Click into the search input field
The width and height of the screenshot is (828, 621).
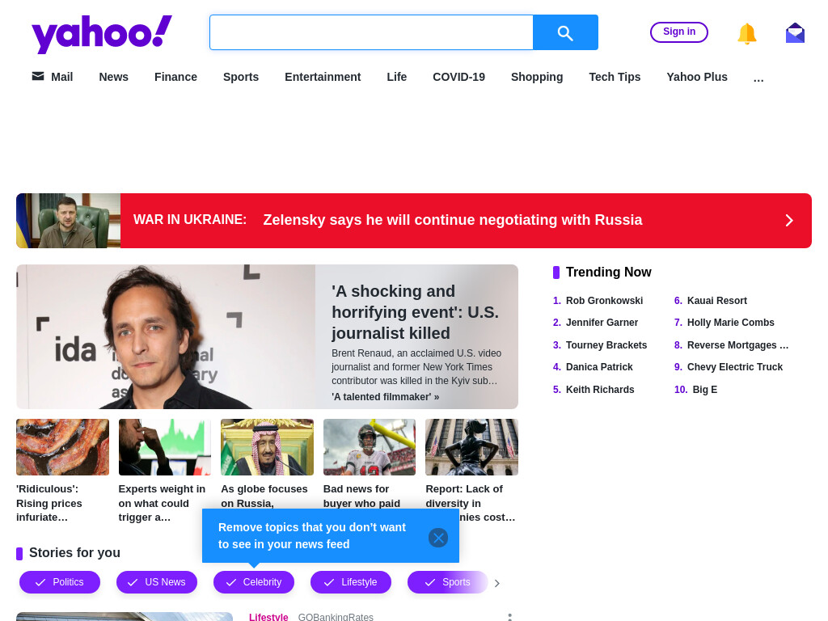pyautogui.click(x=372, y=32)
